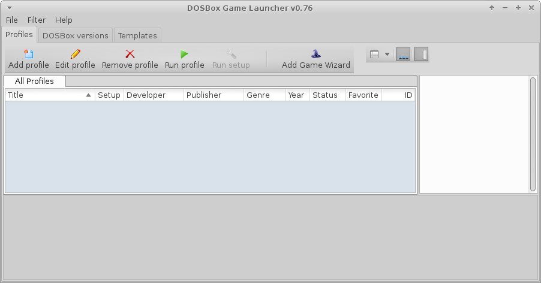
Task: Close the DOSBox Game Launcher window
Action: (531, 8)
